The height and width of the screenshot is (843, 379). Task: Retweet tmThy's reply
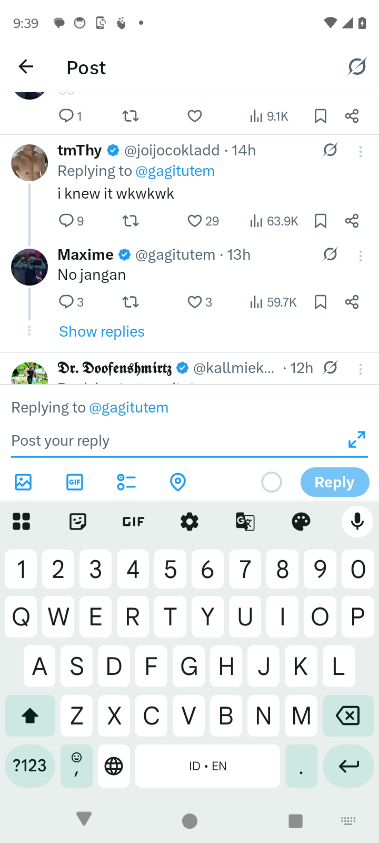[x=131, y=221]
